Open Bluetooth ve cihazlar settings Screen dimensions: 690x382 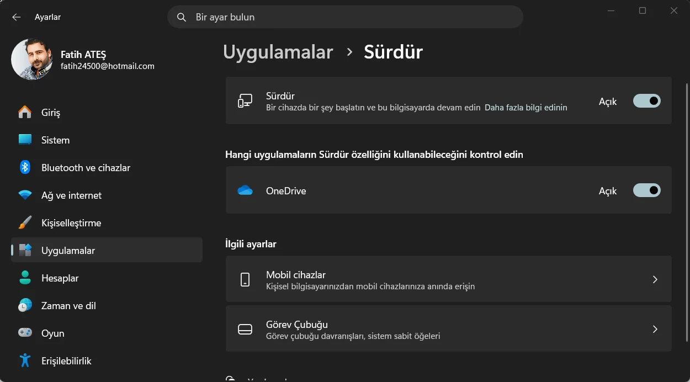tap(107, 167)
